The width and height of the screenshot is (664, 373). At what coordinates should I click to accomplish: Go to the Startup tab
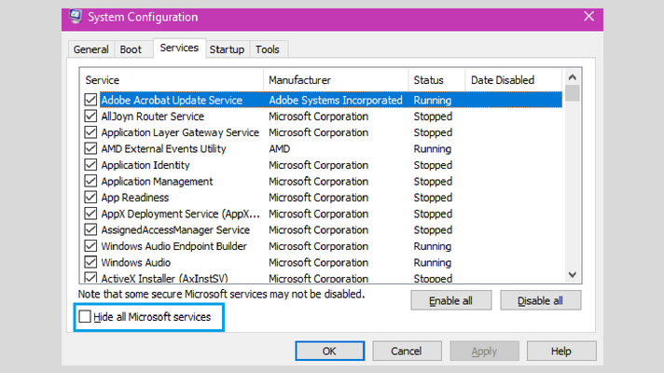click(x=227, y=49)
